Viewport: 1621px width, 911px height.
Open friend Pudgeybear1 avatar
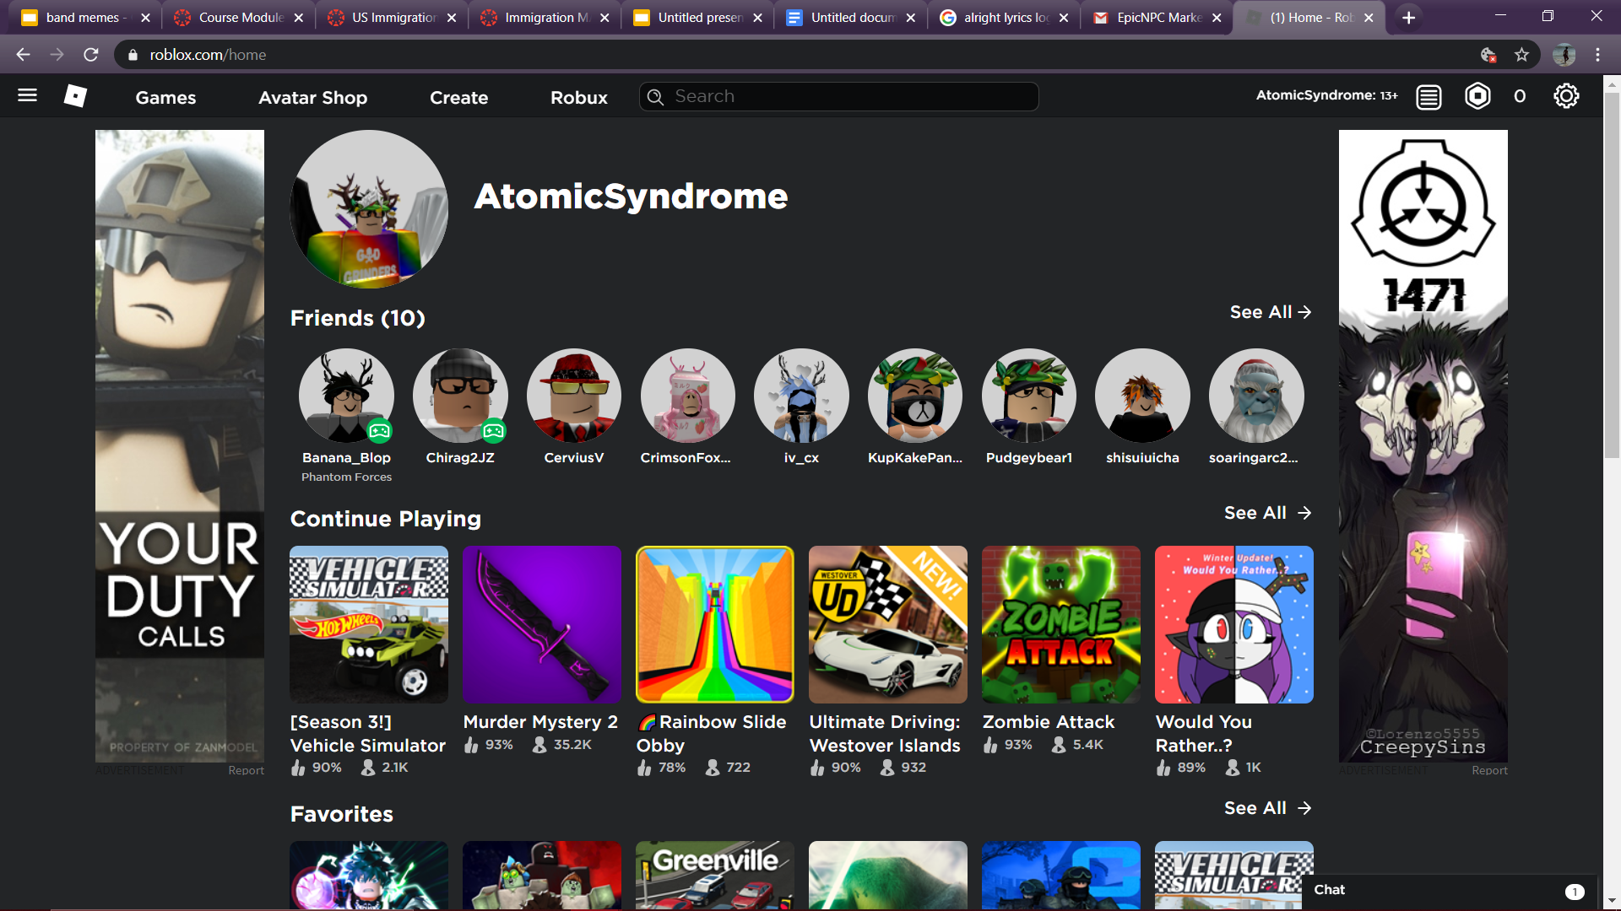(1029, 396)
